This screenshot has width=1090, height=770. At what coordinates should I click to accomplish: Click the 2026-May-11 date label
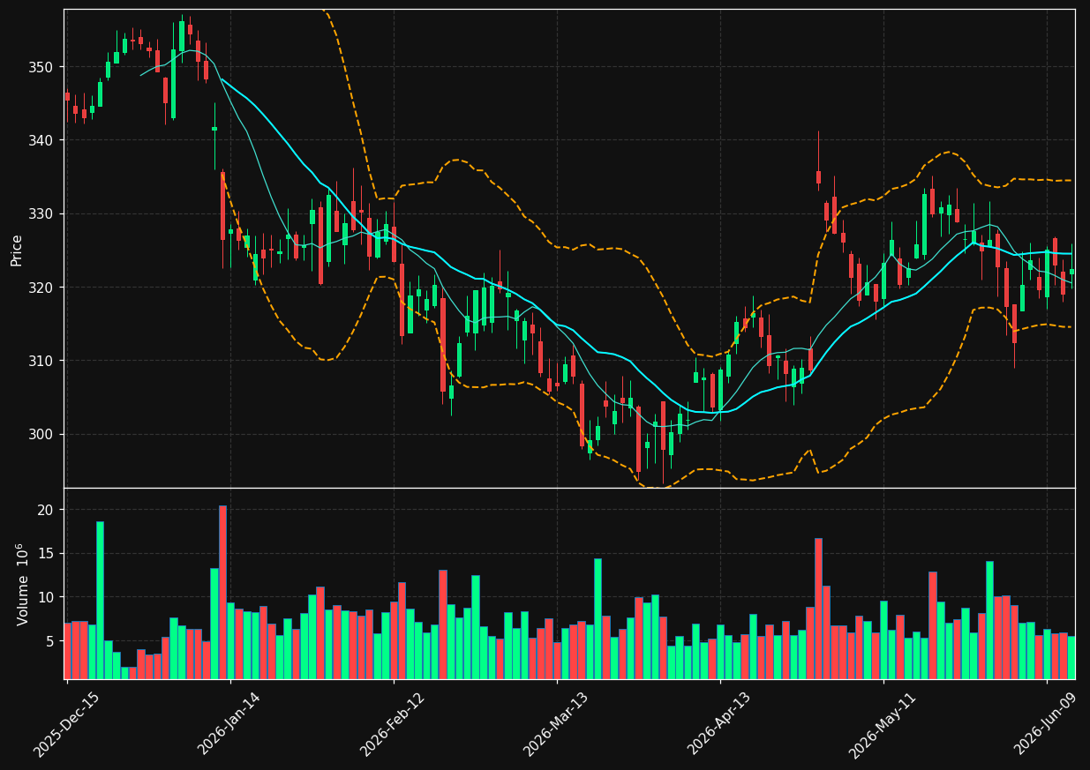[x=883, y=724]
